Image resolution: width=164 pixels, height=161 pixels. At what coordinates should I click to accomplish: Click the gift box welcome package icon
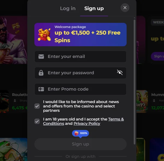(44, 35)
